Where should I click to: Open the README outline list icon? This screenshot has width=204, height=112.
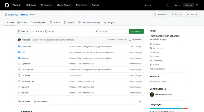[140, 102]
